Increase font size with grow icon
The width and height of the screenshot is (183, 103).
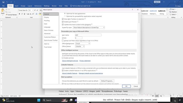(35, 10)
